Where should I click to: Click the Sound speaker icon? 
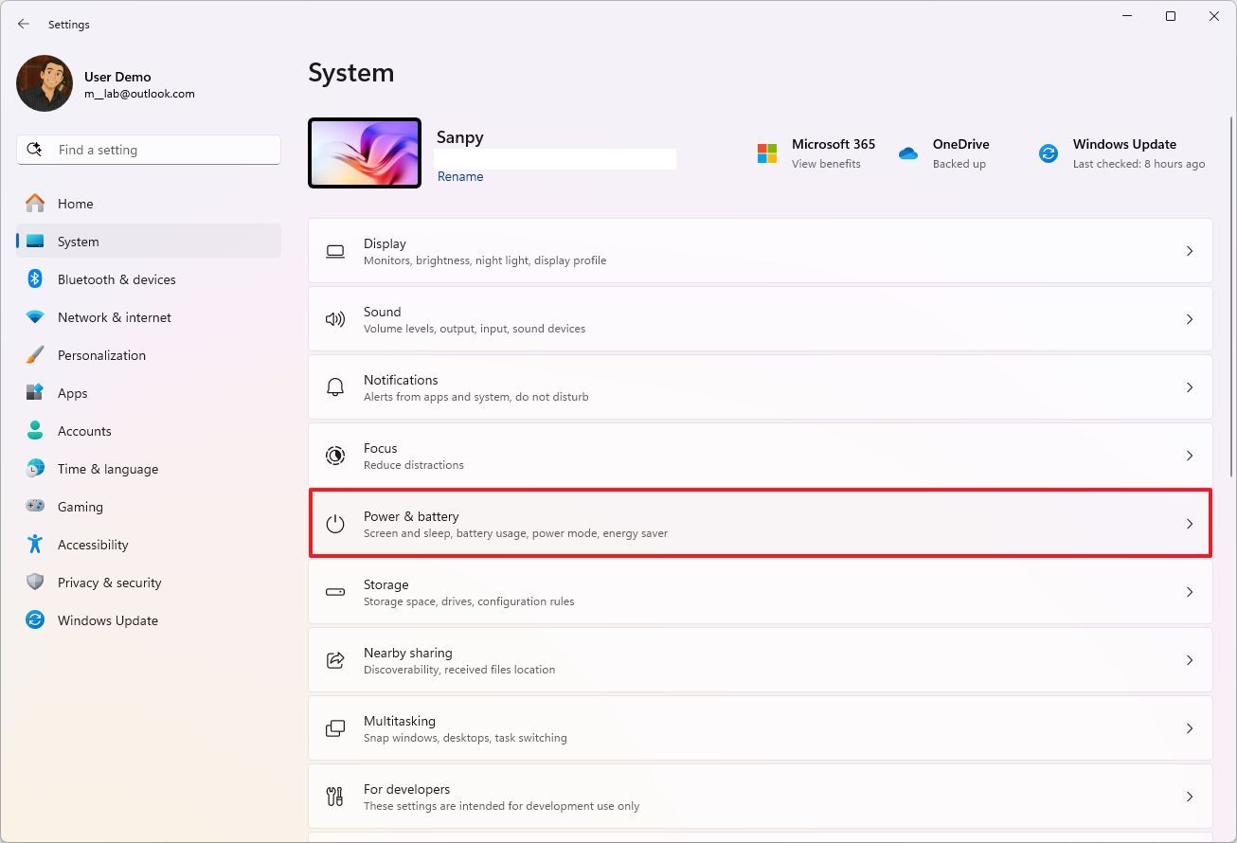point(335,319)
